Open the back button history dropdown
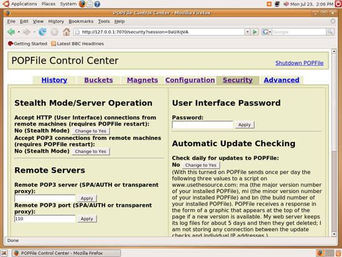The height and width of the screenshot is (257, 342). [19, 32]
